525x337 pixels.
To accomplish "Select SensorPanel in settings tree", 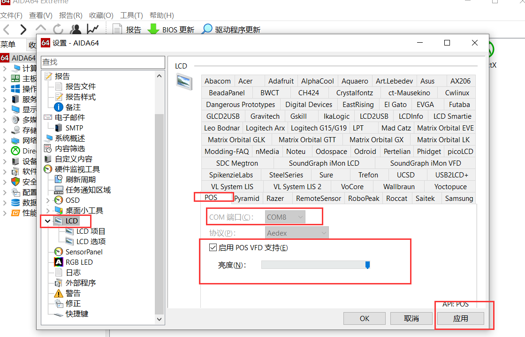I will tap(84, 252).
